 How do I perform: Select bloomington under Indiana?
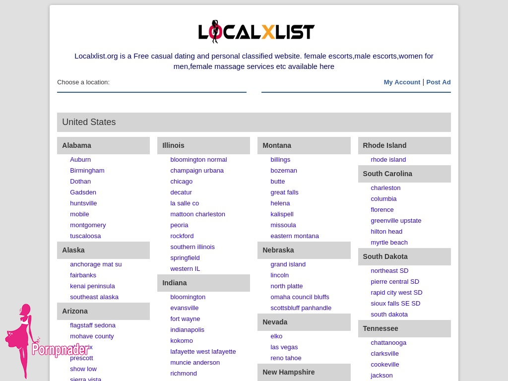(x=188, y=297)
